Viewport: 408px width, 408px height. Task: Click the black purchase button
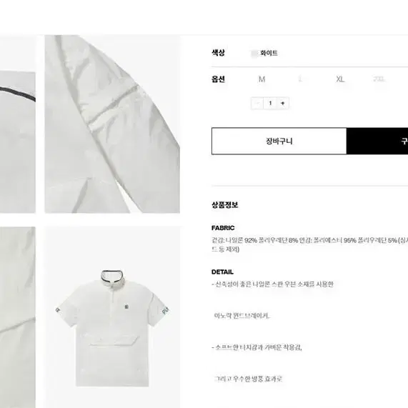coord(377,141)
